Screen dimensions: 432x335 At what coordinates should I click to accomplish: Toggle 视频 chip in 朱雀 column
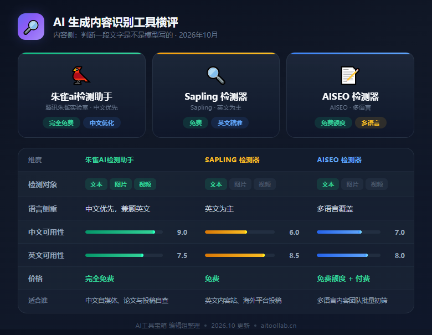click(145, 184)
